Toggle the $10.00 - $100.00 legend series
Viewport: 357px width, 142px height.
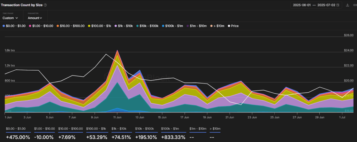70,26
